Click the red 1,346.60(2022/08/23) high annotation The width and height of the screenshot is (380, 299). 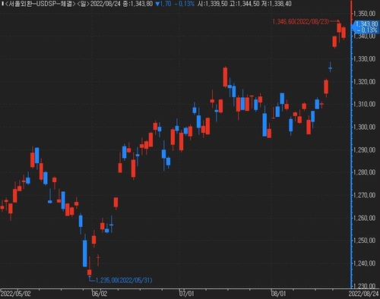301,22
